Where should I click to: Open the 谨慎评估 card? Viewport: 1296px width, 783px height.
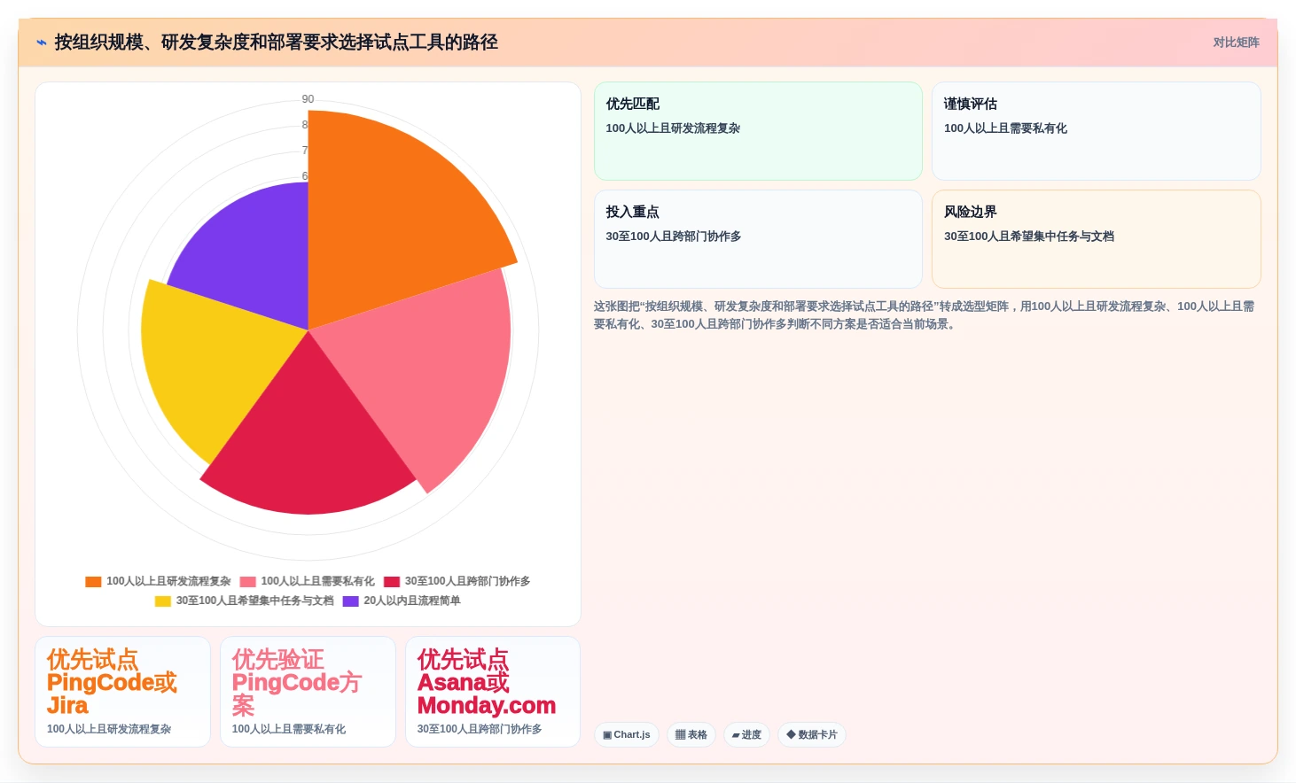coord(1096,131)
